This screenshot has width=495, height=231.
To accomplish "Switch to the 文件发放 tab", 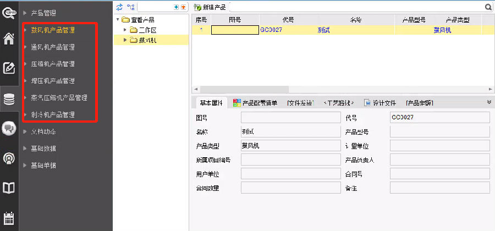I will click(300, 103).
